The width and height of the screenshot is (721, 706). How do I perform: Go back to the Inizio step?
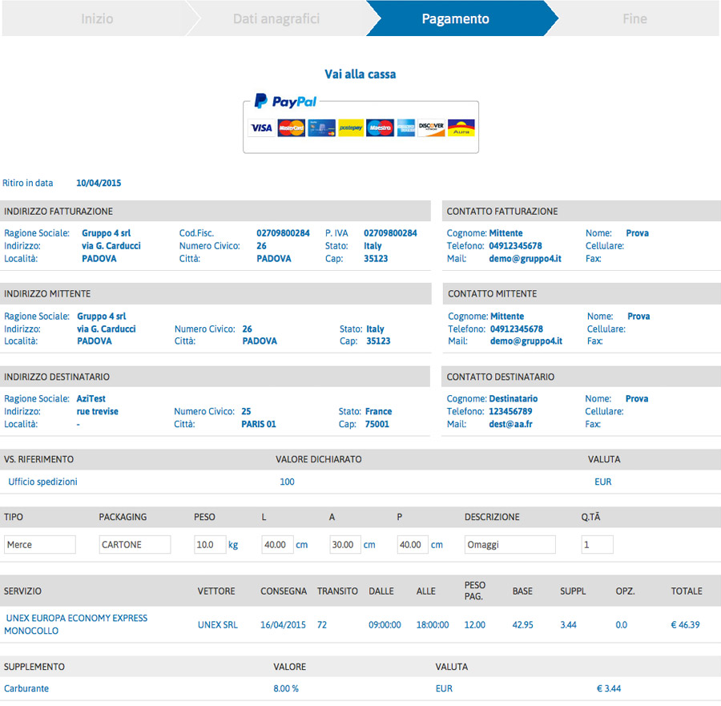(97, 18)
